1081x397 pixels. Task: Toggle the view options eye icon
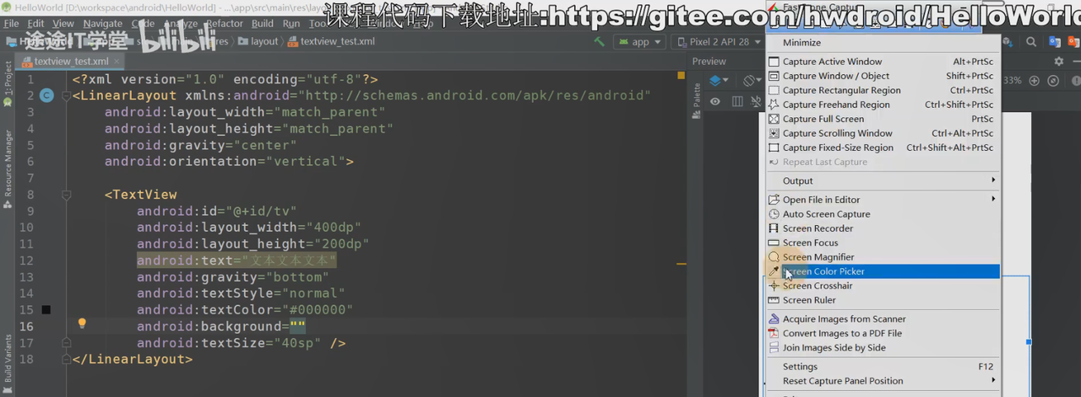point(714,101)
